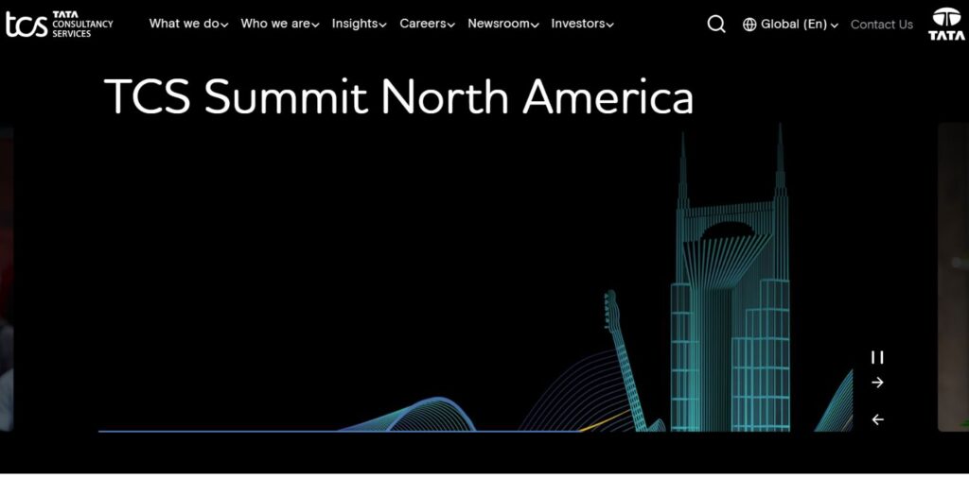Select the partially visible slide on left edge
The width and height of the screenshot is (969, 495).
click(x=6, y=276)
